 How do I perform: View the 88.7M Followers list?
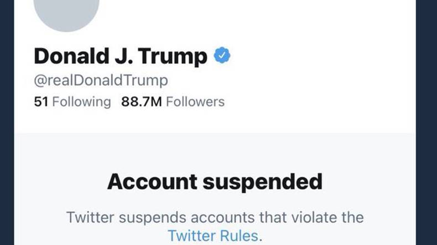(x=173, y=102)
